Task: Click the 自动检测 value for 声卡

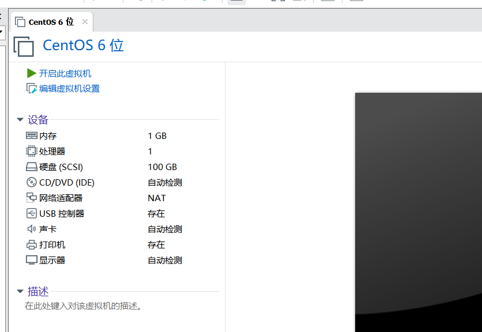Action: click(x=165, y=229)
